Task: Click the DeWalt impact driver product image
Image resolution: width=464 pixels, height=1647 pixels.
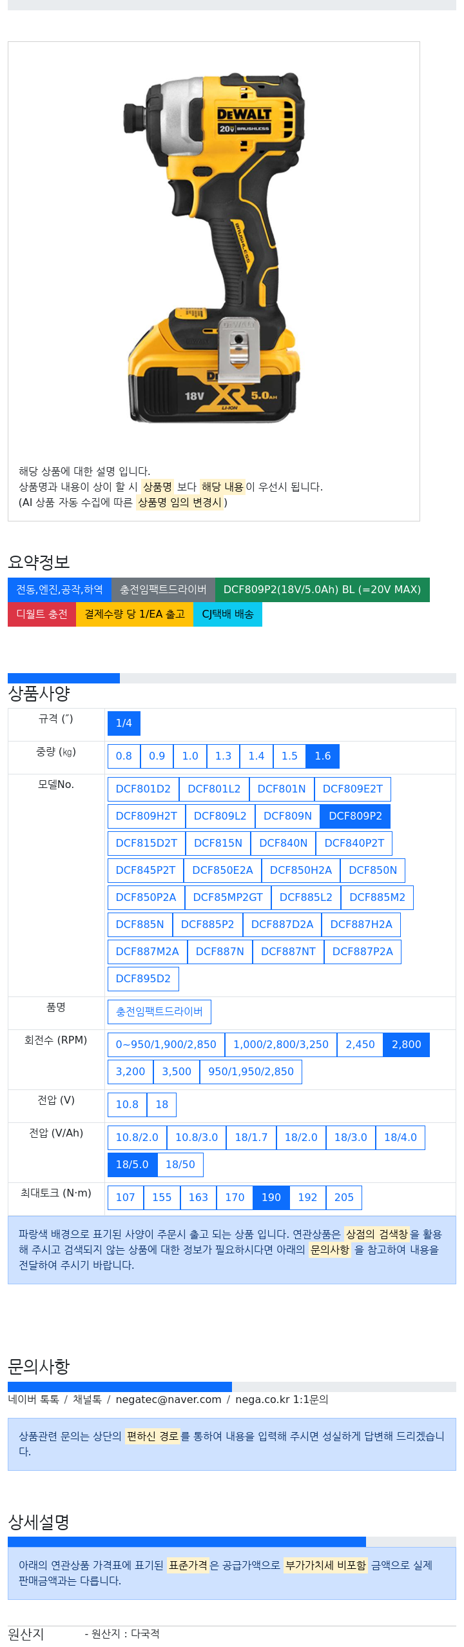Action: tap(213, 247)
